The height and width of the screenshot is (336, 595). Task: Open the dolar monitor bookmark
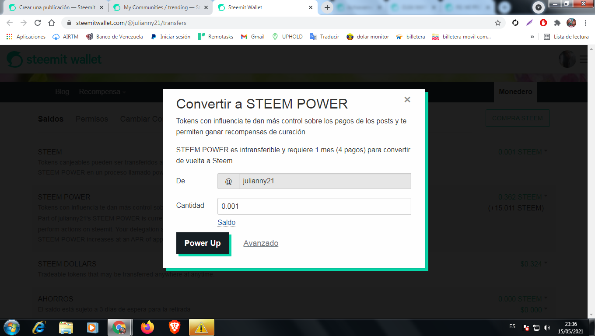tap(367, 37)
